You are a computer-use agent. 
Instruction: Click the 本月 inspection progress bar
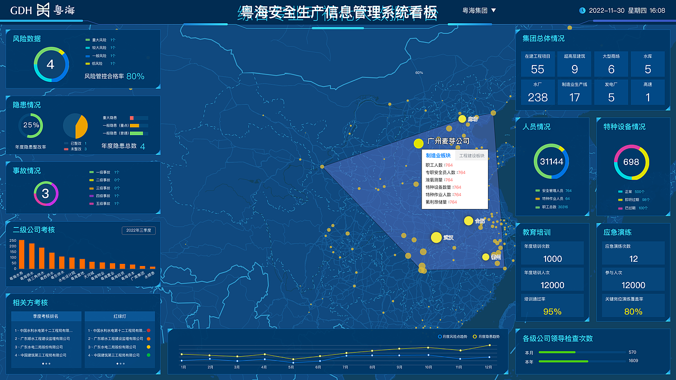581,352
